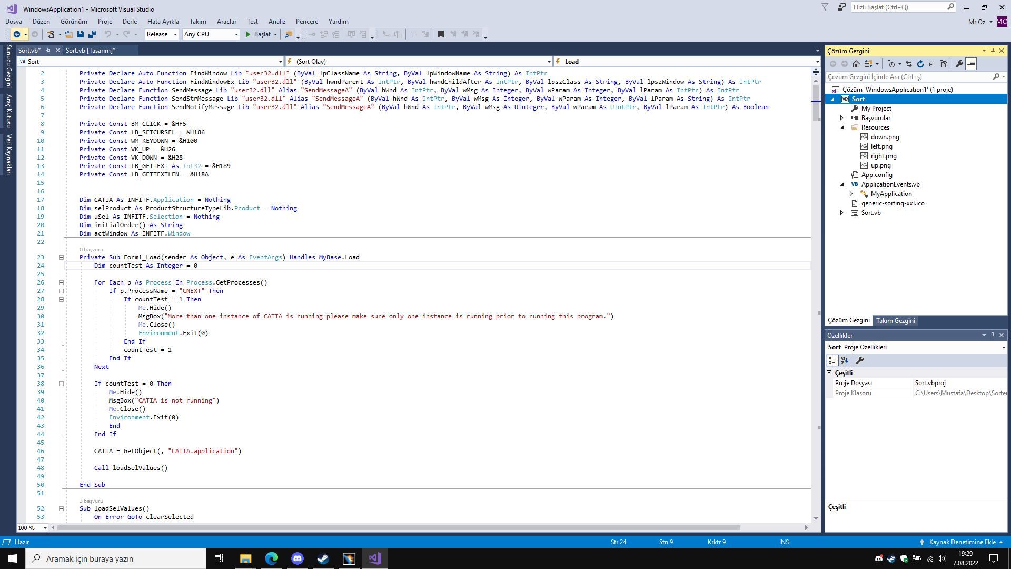Screen dimensions: 1011x569
Task: Open the Mr Oz account menu
Action: tap(980, 22)
